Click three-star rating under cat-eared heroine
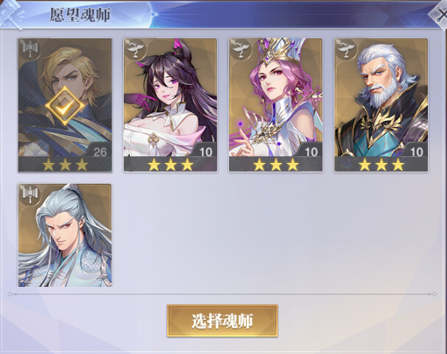Viewport: 447px width, 354px height. 170,164
